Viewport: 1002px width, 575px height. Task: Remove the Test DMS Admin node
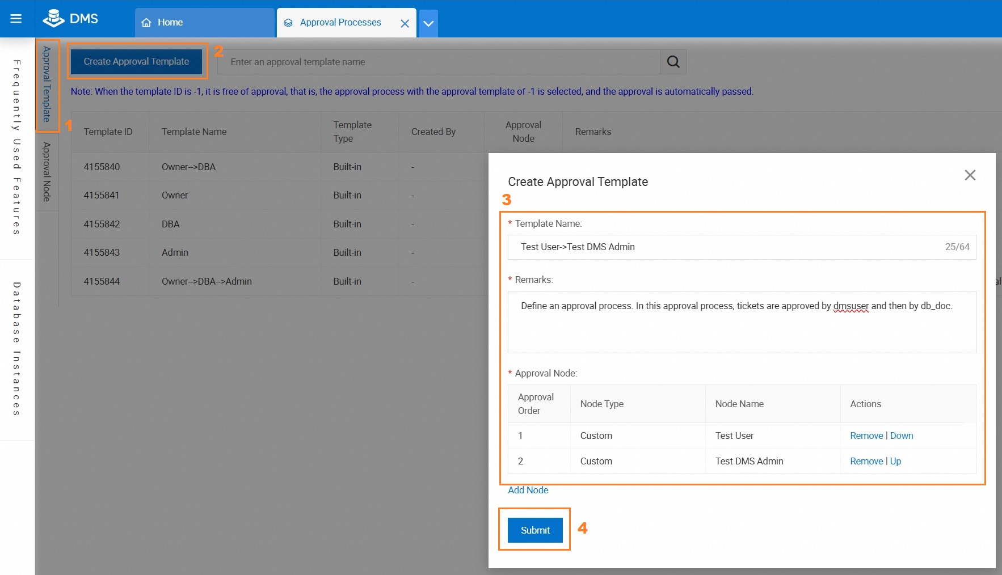click(x=866, y=461)
